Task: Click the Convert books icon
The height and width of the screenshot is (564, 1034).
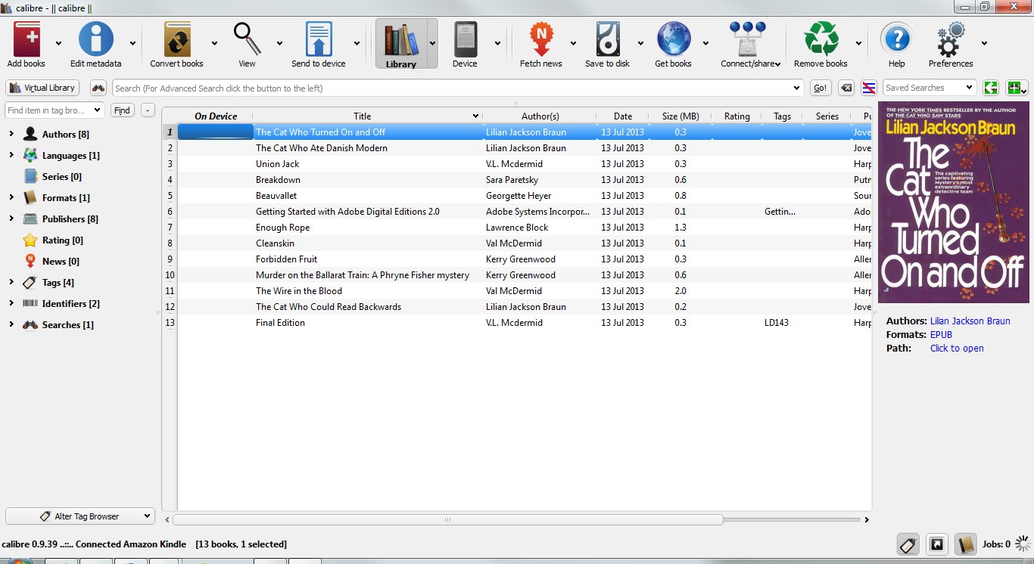Action: tap(177, 39)
